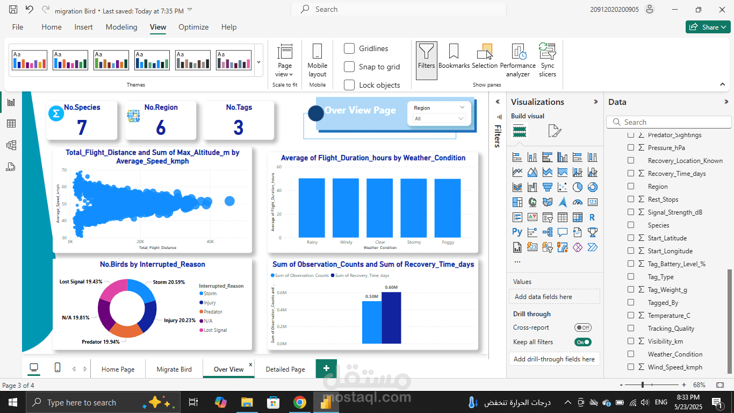734x413 pixels.
Task: Open DAX query view in sidebar
Action: coord(11,167)
